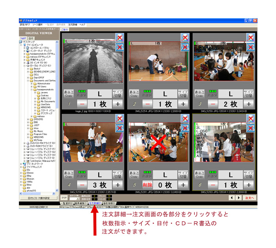Toggle date imprint icon on photo 1
276x248 pixels.
point(119,47)
